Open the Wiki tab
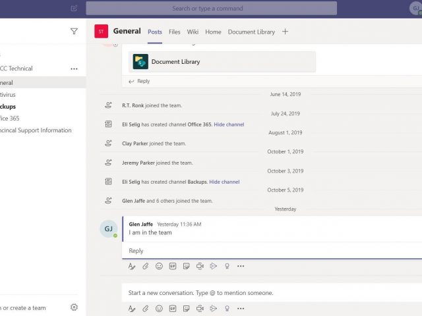The height and width of the screenshot is (316, 422). point(193,32)
